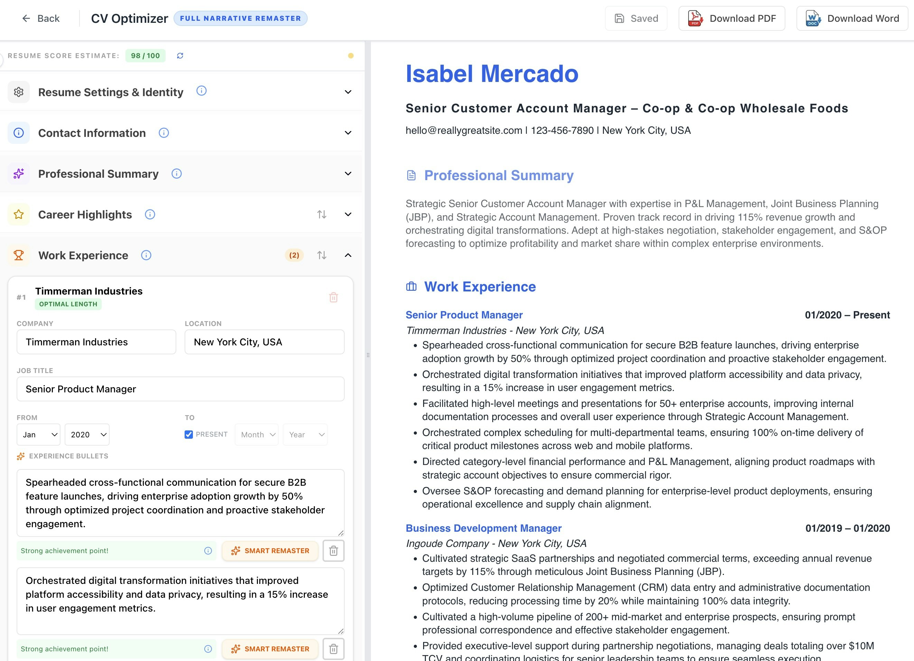
Task: Click the info icon next to Contact Information
Action: (x=164, y=133)
